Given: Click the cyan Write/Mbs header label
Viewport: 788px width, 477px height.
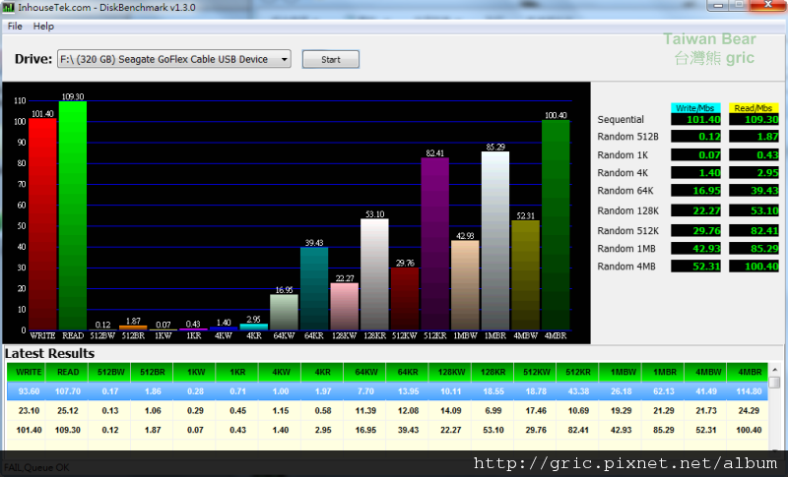Looking at the screenshot, I should (695, 107).
